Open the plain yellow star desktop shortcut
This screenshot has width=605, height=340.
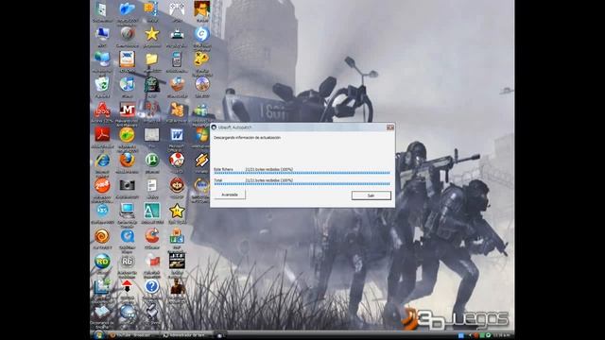(152, 34)
